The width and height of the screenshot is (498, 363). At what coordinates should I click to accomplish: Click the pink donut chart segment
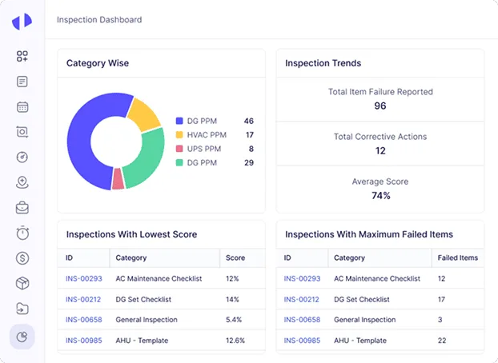click(118, 179)
